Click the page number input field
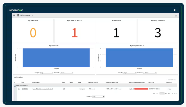Image resolution: width=186 pixels, height=107 pixels. [x=162, y=94]
